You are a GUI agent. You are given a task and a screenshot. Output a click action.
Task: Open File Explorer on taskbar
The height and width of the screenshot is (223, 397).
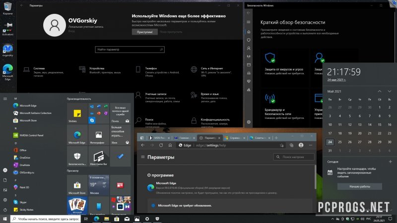coord(107,219)
